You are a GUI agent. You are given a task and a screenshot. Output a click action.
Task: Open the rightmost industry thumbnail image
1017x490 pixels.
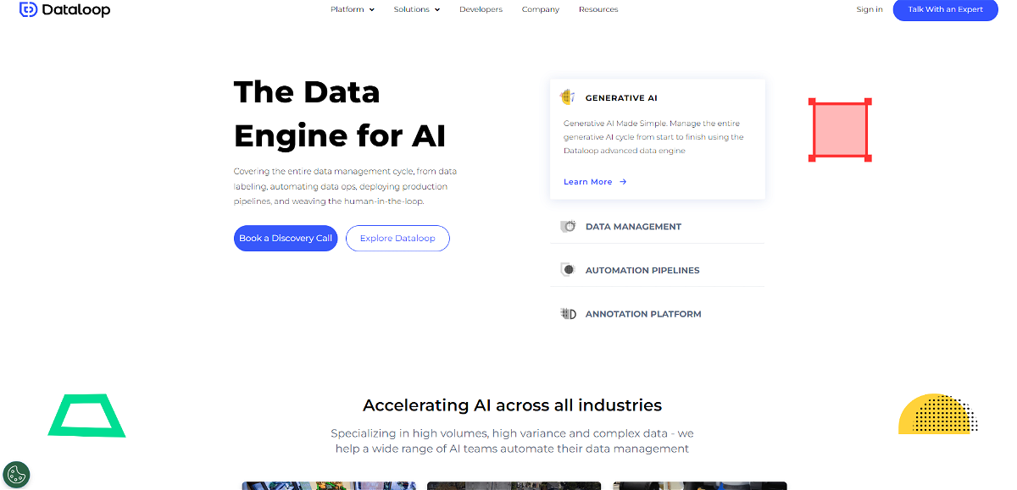coord(699,486)
